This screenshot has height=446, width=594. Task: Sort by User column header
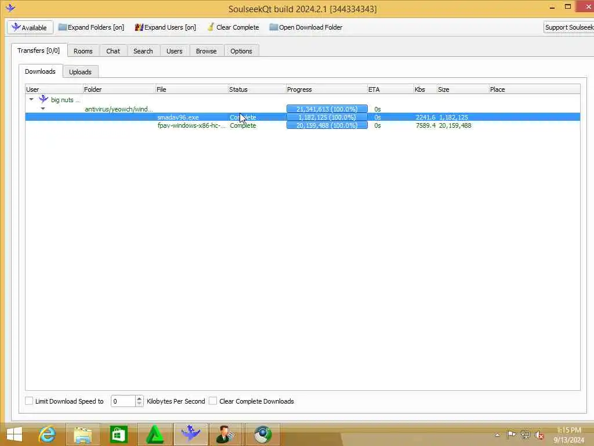pos(54,89)
